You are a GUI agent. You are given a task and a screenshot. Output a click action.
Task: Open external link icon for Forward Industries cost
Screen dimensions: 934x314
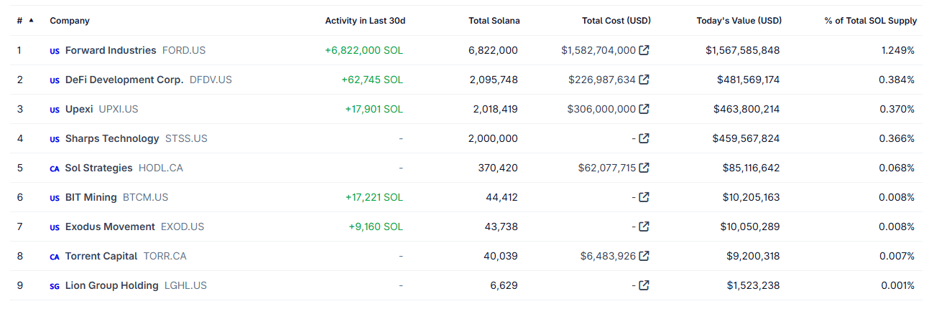(x=644, y=50)
